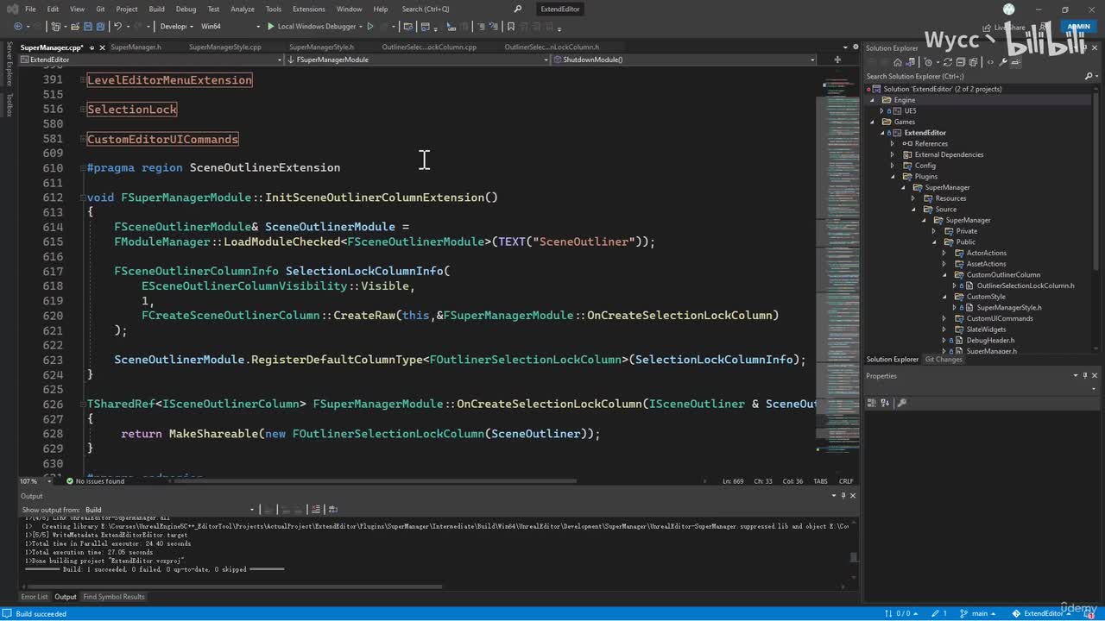Click Sync with Active Document icon
The width and height of the screenshot is (1105, 621).
[x=947, y=62]
